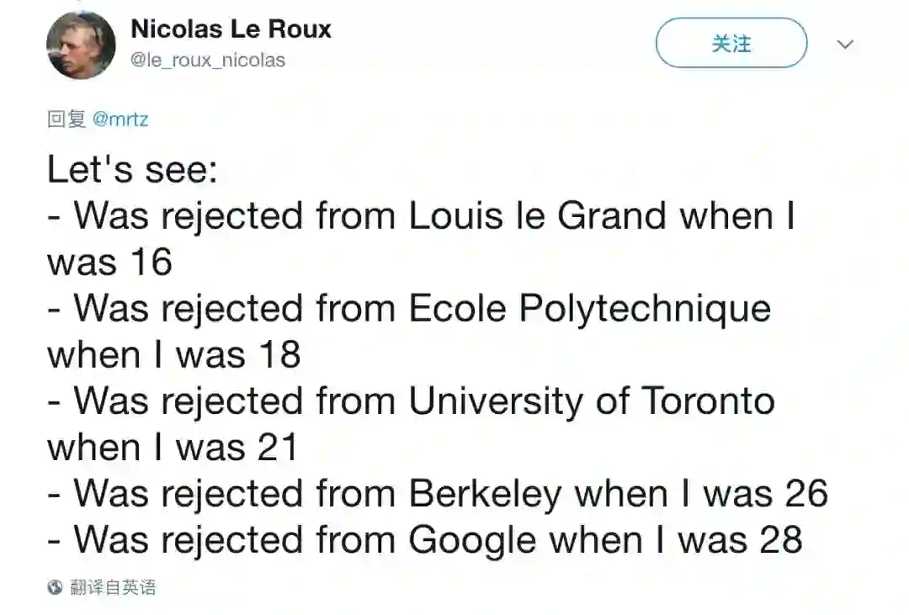The image size is (909, 615).
Task: Open the @mrtz reply mention
Action: coord(120,119)
